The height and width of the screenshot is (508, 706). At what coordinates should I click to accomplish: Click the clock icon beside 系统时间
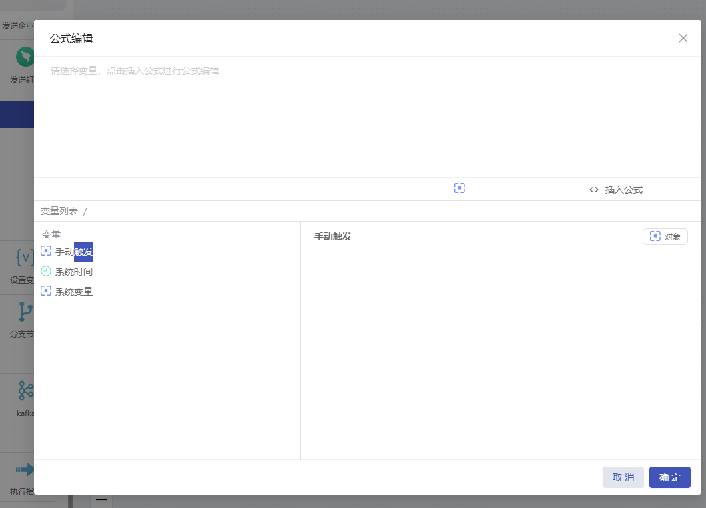[x=46, y=271]
